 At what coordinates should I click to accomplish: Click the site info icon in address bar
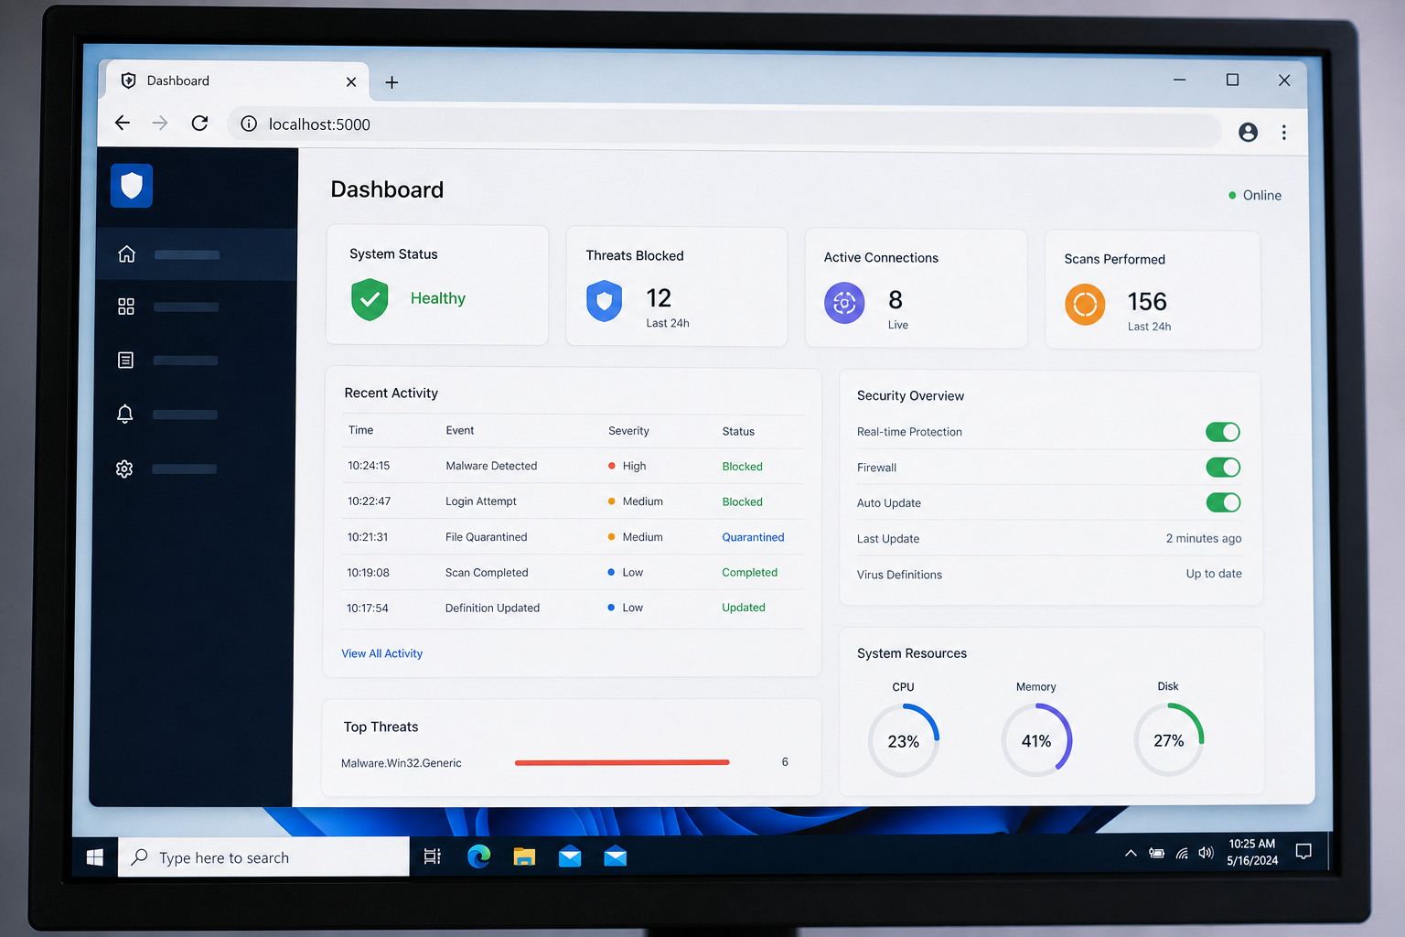(249, 124)
